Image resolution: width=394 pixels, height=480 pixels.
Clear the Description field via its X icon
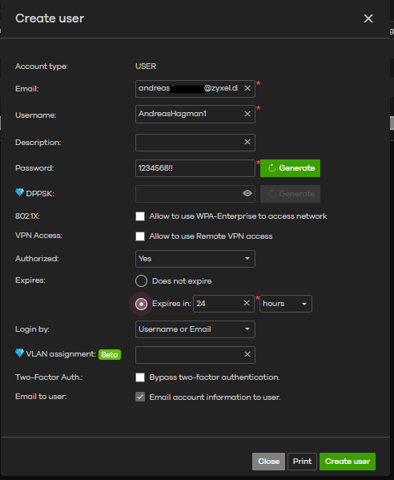tap(247, 142)
